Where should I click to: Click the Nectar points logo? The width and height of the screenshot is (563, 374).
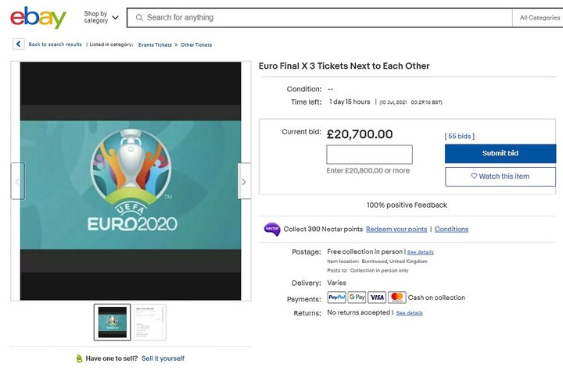[271, 229]
